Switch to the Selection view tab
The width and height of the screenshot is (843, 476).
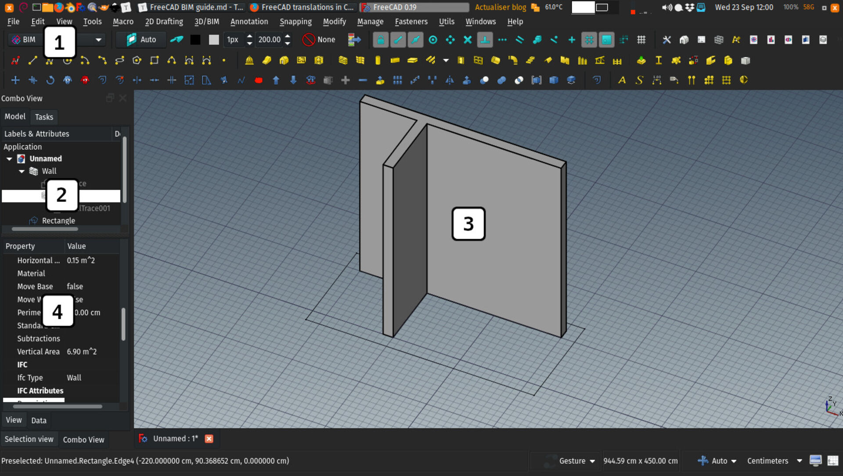(29, 439)
